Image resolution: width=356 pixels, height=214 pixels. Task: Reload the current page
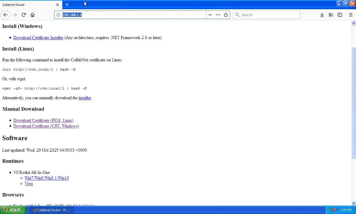click(24, 15)
